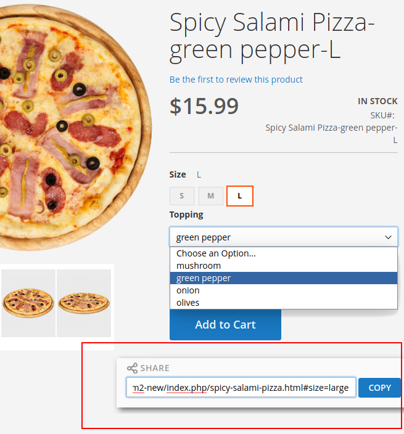Click the share icon beside SHARE label
Screen dimensions: 404x434
click(x=132, y=368)
